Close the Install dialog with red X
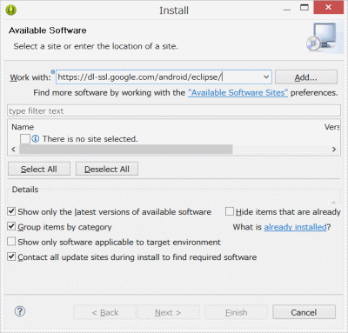348x333 pixels. (x=328, y=7)
